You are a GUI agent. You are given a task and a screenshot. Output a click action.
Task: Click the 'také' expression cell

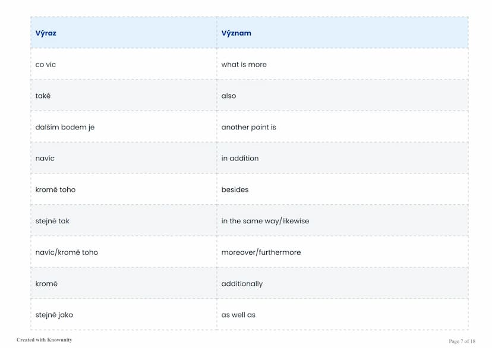[124, 95]
